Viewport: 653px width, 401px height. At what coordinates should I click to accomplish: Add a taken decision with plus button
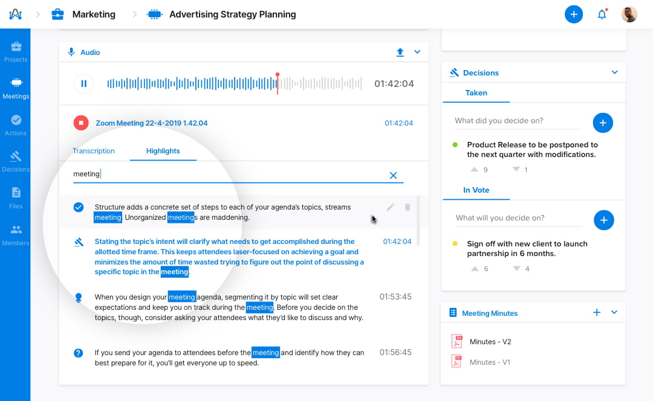tap(603, 123)
